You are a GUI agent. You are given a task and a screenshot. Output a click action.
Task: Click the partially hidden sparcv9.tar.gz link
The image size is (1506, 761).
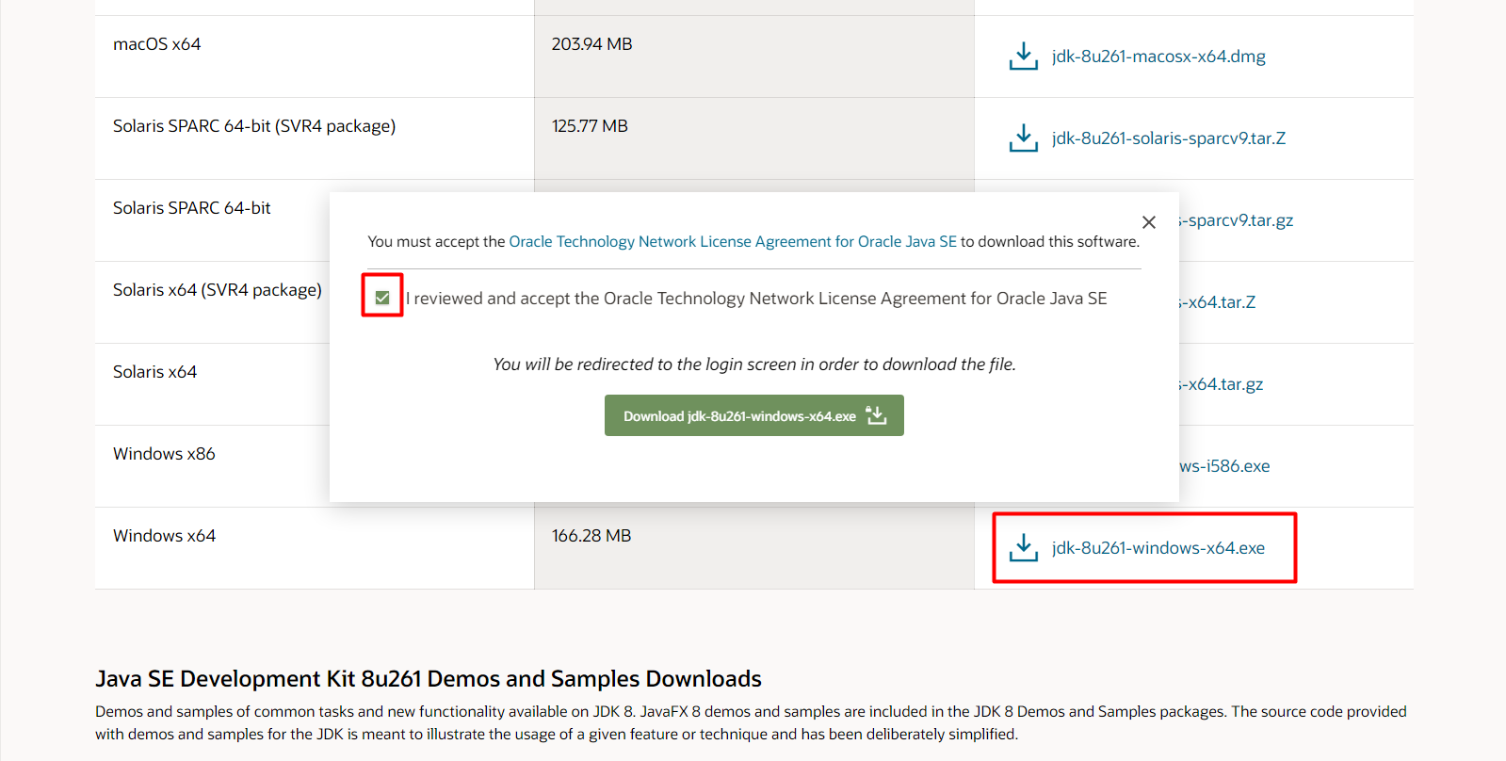(x=1238, y=220)
